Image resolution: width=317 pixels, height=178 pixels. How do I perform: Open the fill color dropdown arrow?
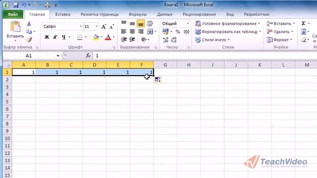[x=102, y=37]
